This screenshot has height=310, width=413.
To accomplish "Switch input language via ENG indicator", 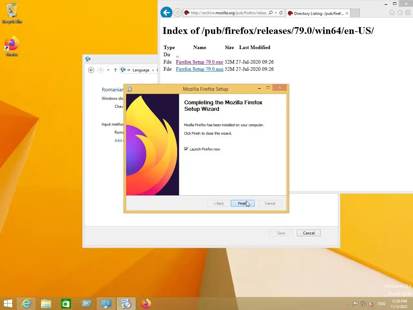I will [382, 304].
